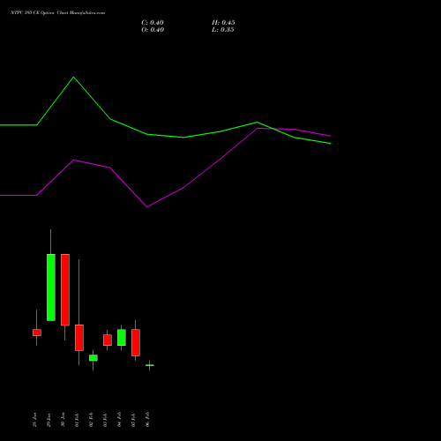Screen dimensions: 441x441
Task: Select the open value 'O: 0.40'
Action: 153,30
